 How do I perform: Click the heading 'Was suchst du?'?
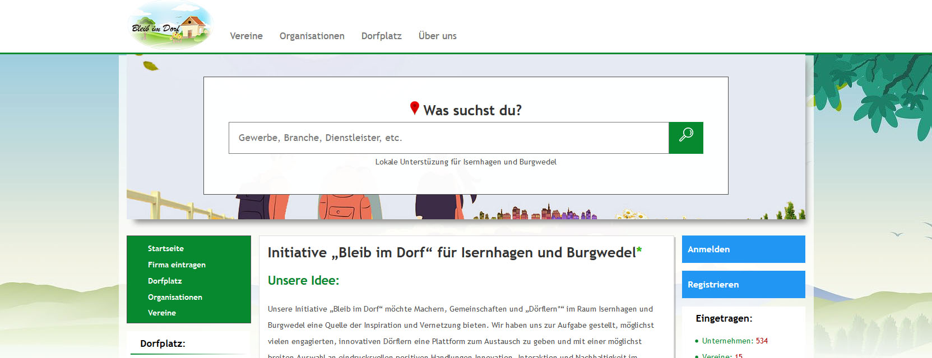click(x=472, y=110)
